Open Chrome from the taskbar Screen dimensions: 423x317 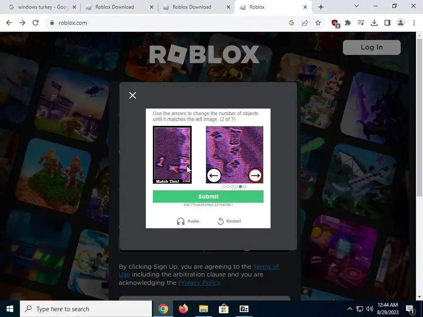coord(163,309)
